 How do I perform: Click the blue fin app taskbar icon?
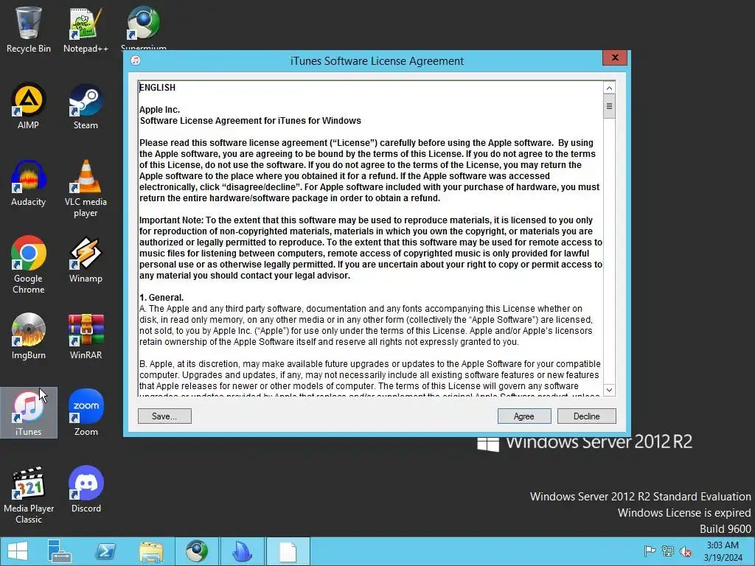click(x=242, y=551)
